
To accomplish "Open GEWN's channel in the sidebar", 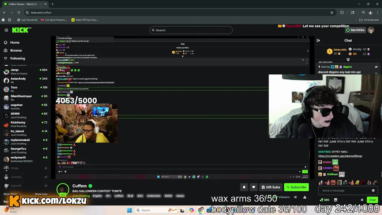I will (x=25, y=115).
